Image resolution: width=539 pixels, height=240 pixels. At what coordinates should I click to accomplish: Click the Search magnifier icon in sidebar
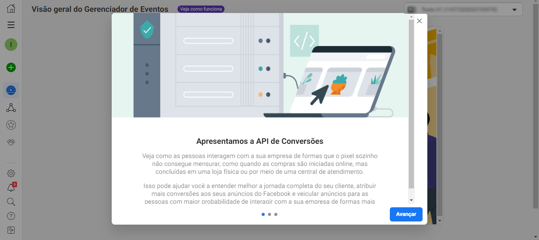[11, 202]
